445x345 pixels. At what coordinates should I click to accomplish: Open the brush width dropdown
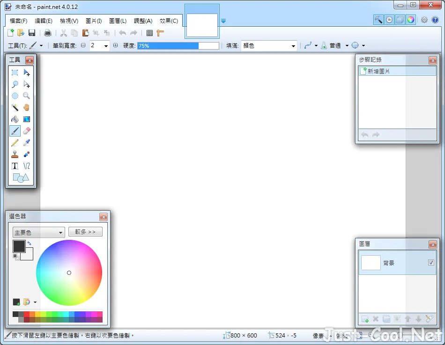(x=106, y=46)
